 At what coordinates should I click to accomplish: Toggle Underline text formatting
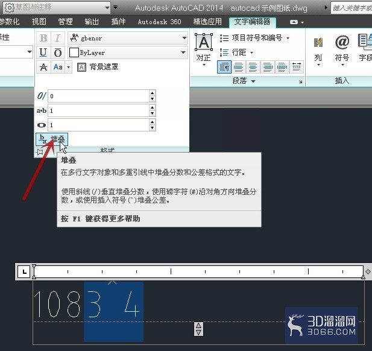pos(43,52)
